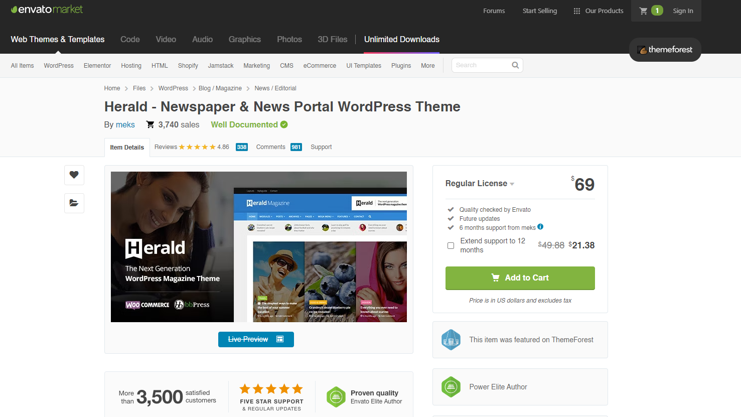
Task: Go to News / Editorial breadcrumb
Action: pyautogui.click(x=275, y=88)
